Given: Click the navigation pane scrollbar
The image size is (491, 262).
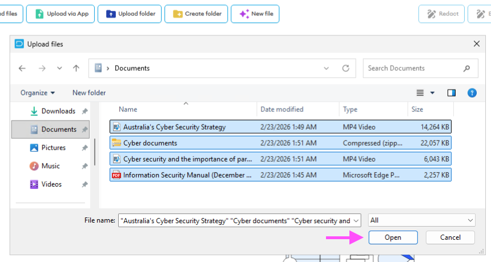Looking at the screenshot, I should pyautogui.click(x=95, y=152).
